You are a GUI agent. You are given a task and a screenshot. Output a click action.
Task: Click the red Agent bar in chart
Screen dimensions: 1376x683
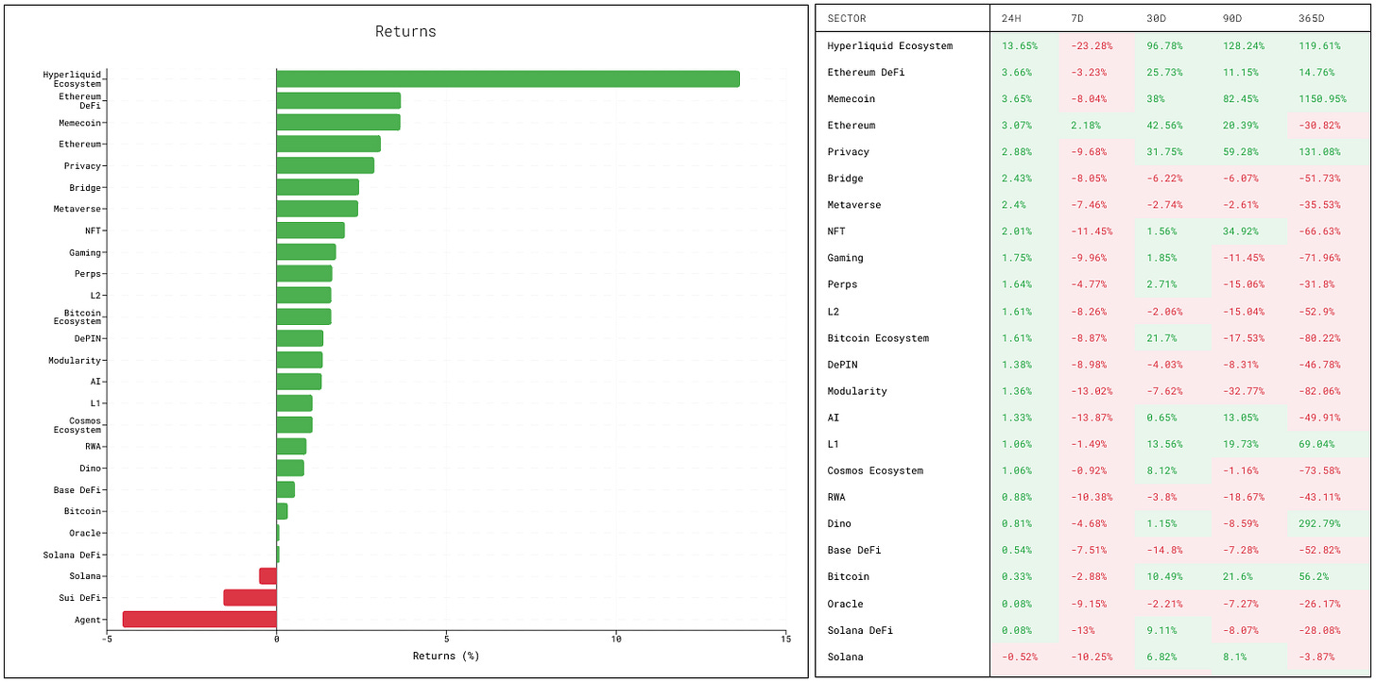point(199,619)
